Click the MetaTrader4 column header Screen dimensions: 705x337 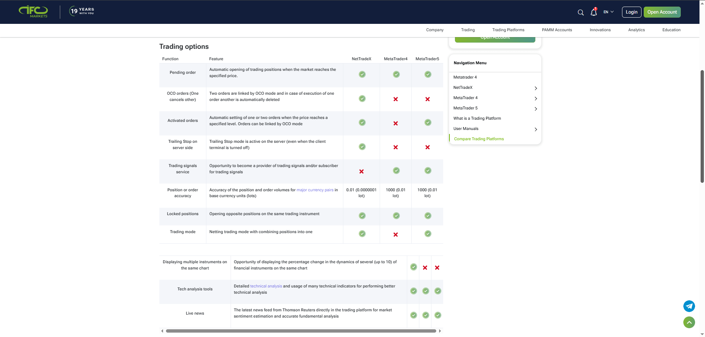click(395, 59)
